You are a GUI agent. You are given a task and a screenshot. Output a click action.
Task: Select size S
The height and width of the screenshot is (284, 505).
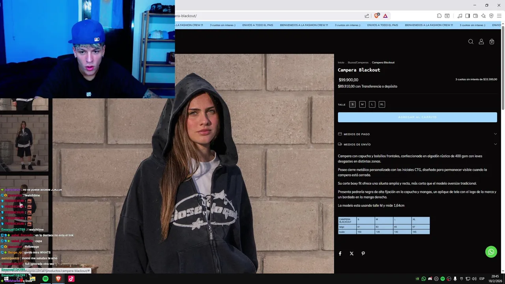(x=352, y=105)
